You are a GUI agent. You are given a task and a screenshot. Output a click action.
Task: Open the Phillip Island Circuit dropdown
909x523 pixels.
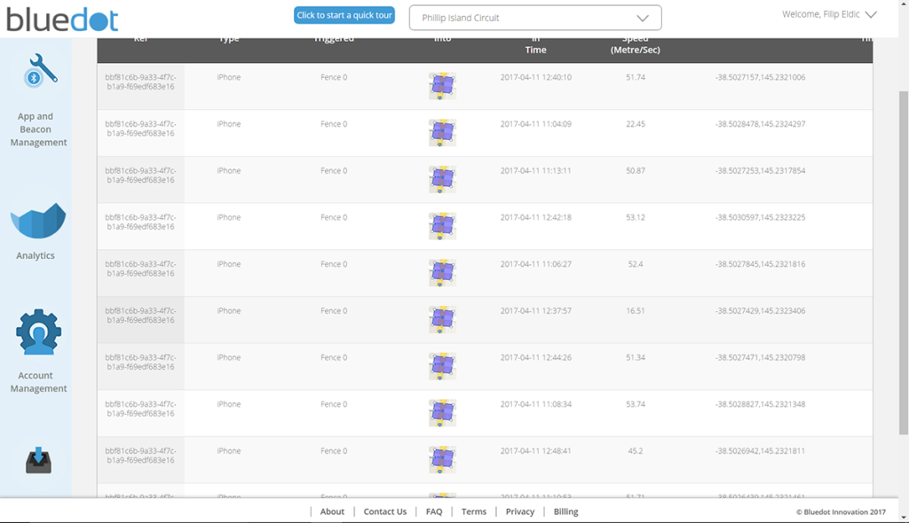[x=535, y=18]
